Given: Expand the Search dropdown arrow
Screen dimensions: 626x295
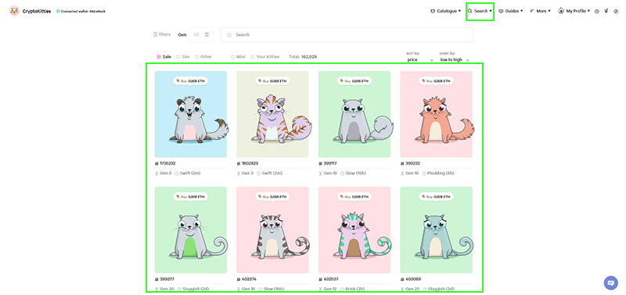Looking at the screenshot, I should [x=491, y=11].
